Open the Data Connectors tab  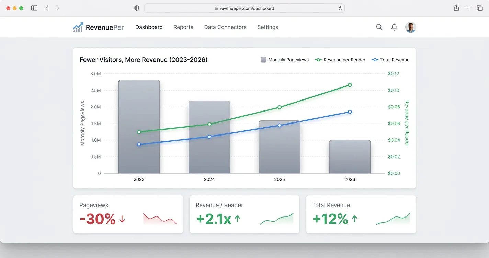[225, 27]
